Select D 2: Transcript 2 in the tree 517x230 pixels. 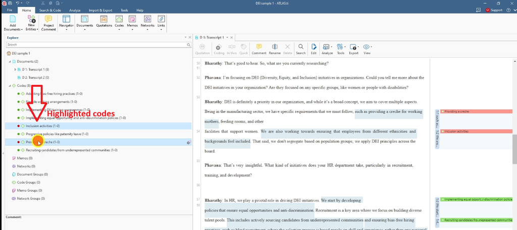pyautogui.click(x=36, y=78)
